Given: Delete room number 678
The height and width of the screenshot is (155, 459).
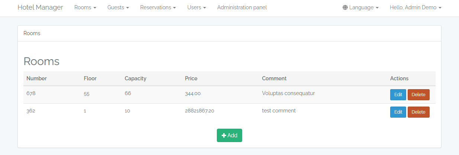Looking at the screenshot, I should coord(418,95).
